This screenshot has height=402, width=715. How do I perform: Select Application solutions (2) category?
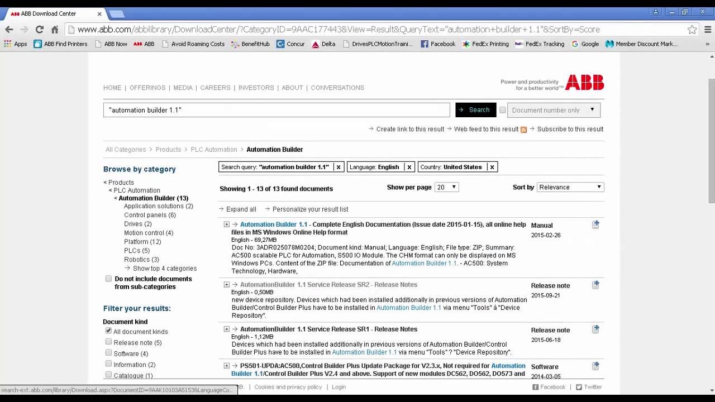159,206
